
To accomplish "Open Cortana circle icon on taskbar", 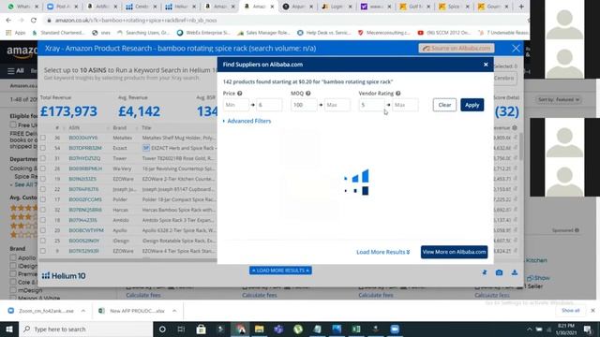I will point(162,329).
